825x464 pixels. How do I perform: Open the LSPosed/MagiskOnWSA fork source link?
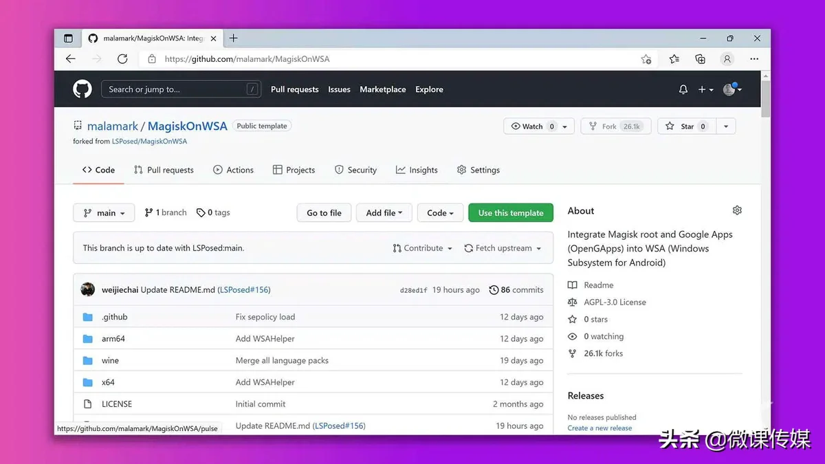149,142
